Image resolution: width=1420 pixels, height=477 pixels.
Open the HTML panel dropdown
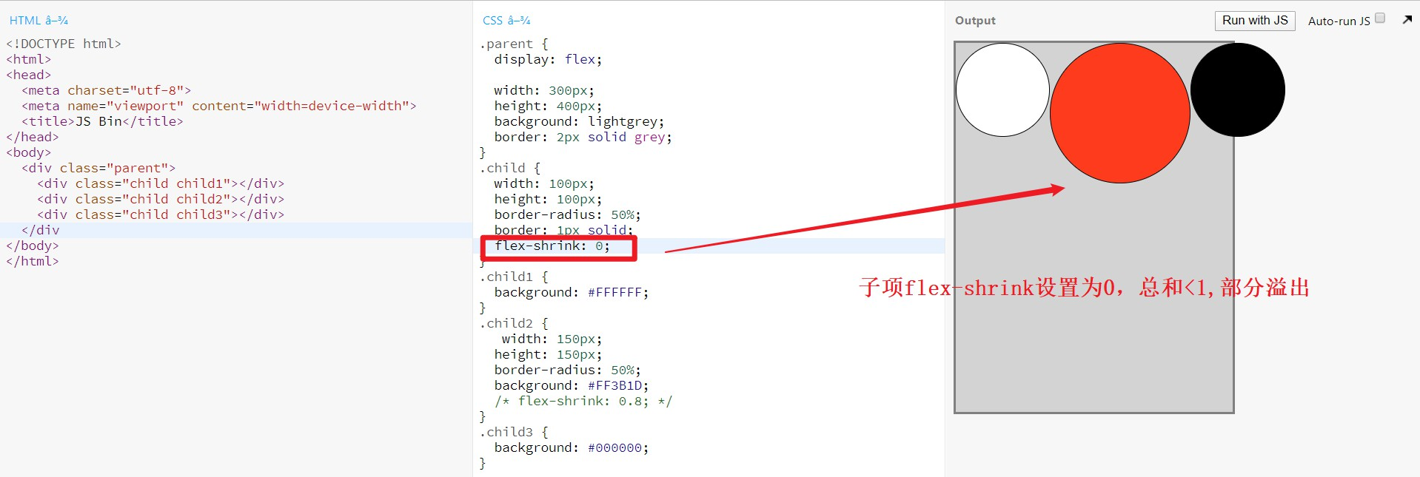pos(38,21)
